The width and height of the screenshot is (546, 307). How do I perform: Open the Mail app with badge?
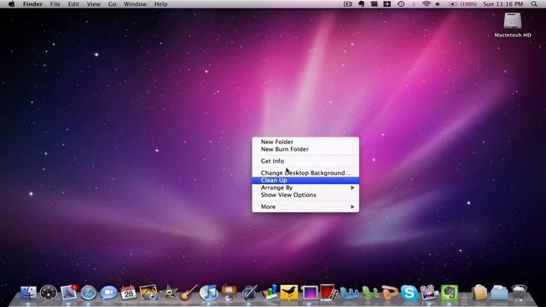(x=68, y=293)
